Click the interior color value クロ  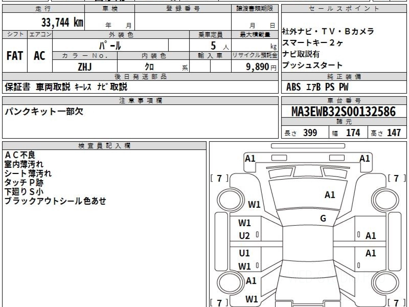149,67
